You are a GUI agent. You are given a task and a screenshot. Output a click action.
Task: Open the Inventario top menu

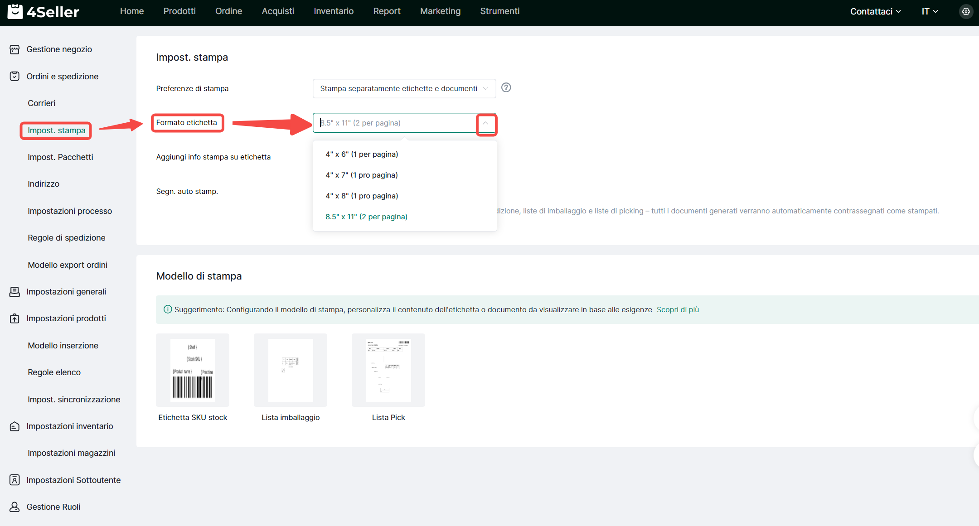point(334,11)
